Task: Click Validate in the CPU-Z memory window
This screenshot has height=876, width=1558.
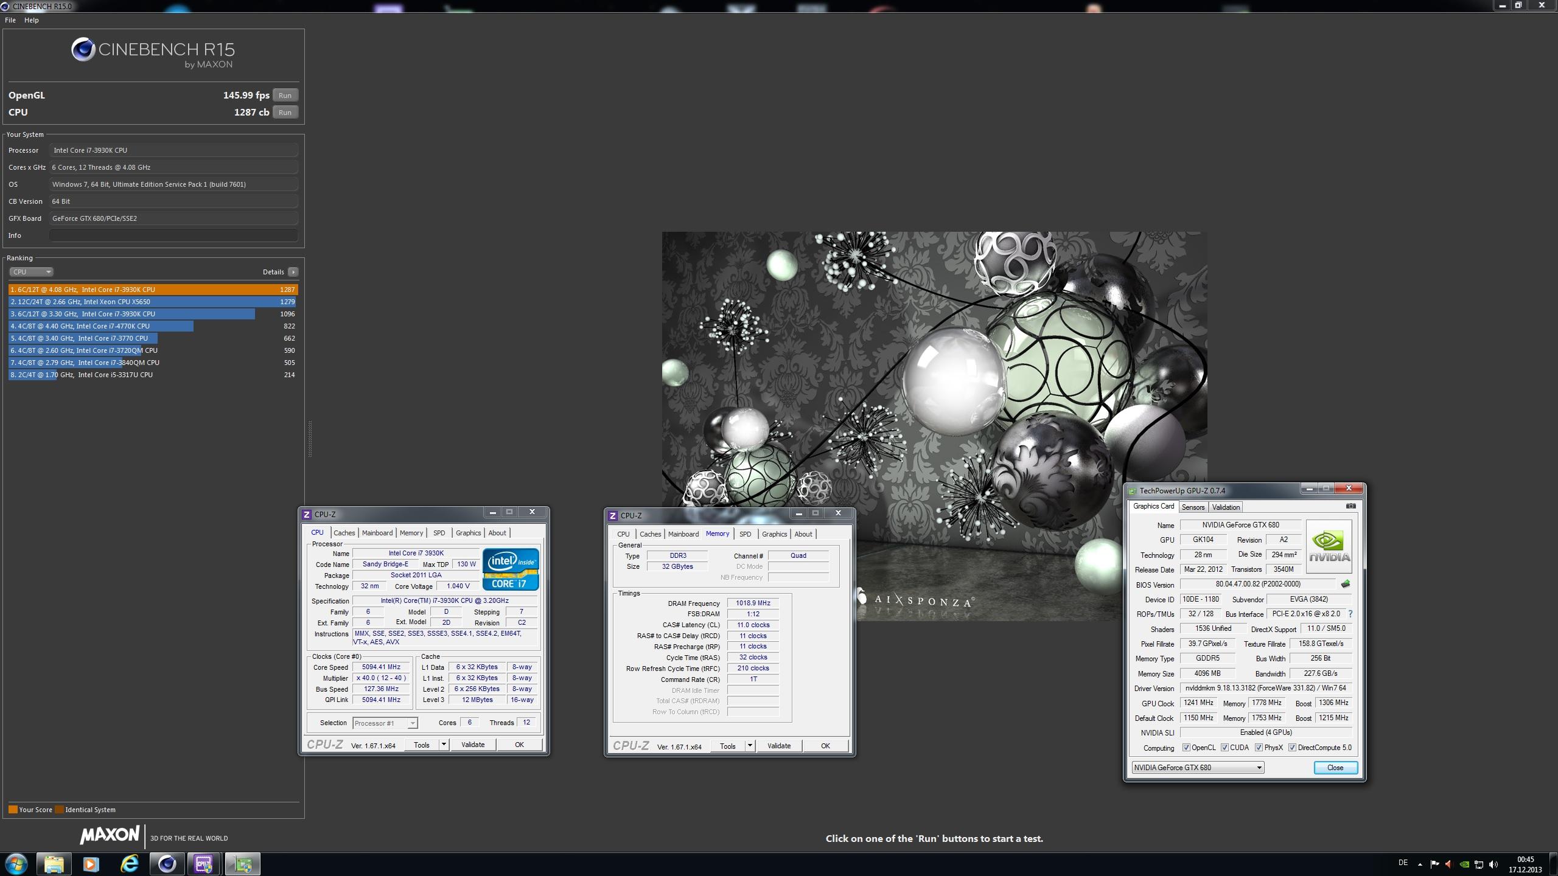Action: pos(779,746)
